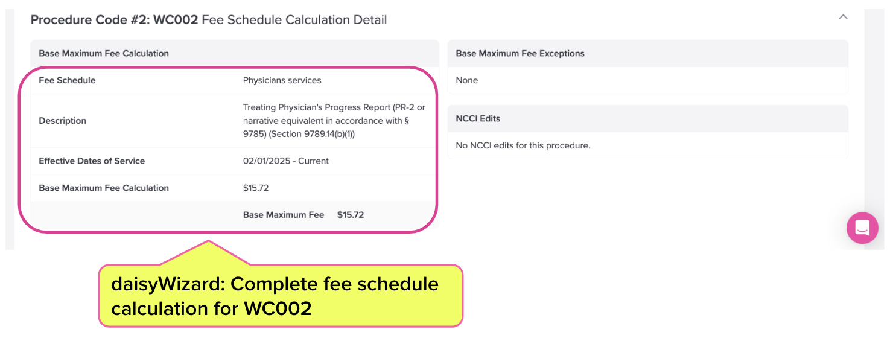Click the Fee Schedule Calculation Detail title text
Screen dimensions: 893x338
(x=294, y=20)
